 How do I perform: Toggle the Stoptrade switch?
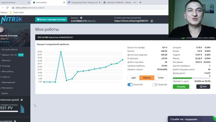coord(155,84)
